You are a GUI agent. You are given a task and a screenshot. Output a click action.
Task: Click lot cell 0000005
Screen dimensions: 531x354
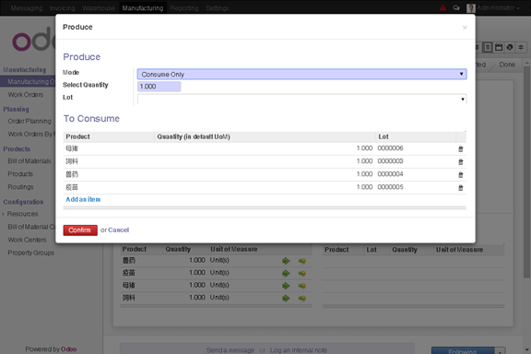click(391, 187)
